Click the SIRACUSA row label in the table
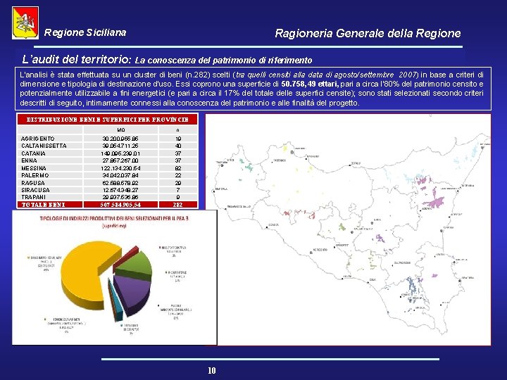This screenshot has width=507, height=380. (x=36, y=190)
